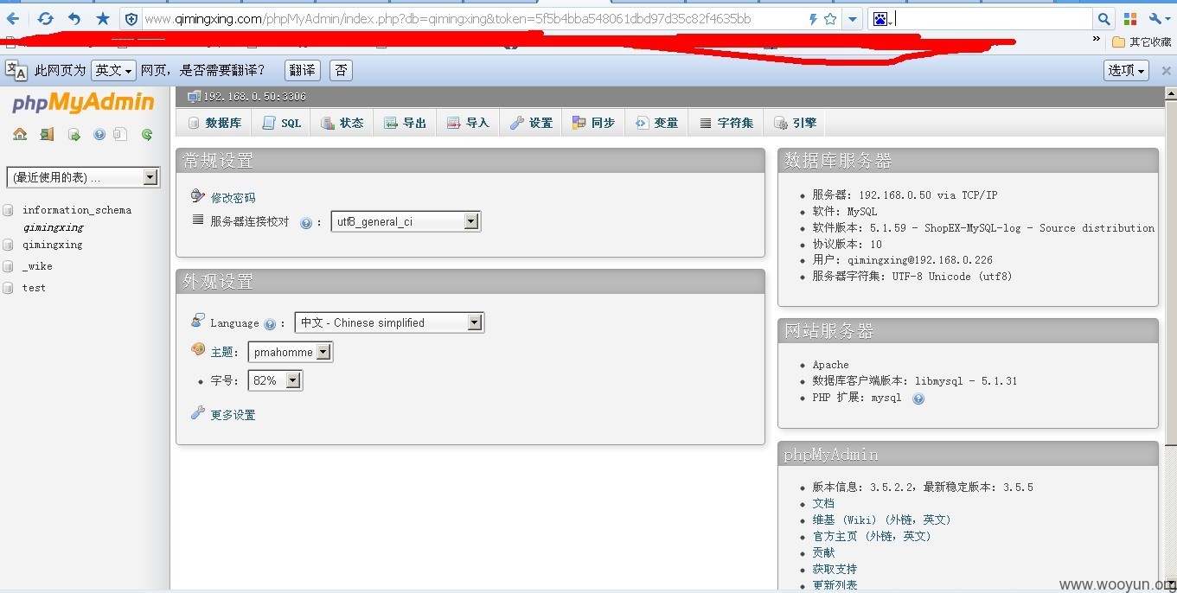The height and width of the screenshot is (593, 1177).
Task: Open the 引擎 engines tab
Action: click(x=795, y=123)
